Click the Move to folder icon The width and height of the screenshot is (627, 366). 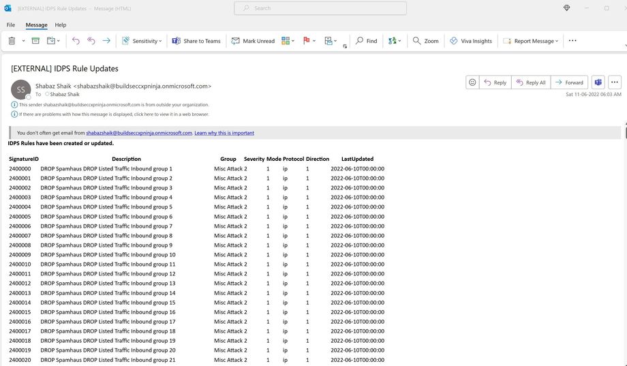coord(51,41)
